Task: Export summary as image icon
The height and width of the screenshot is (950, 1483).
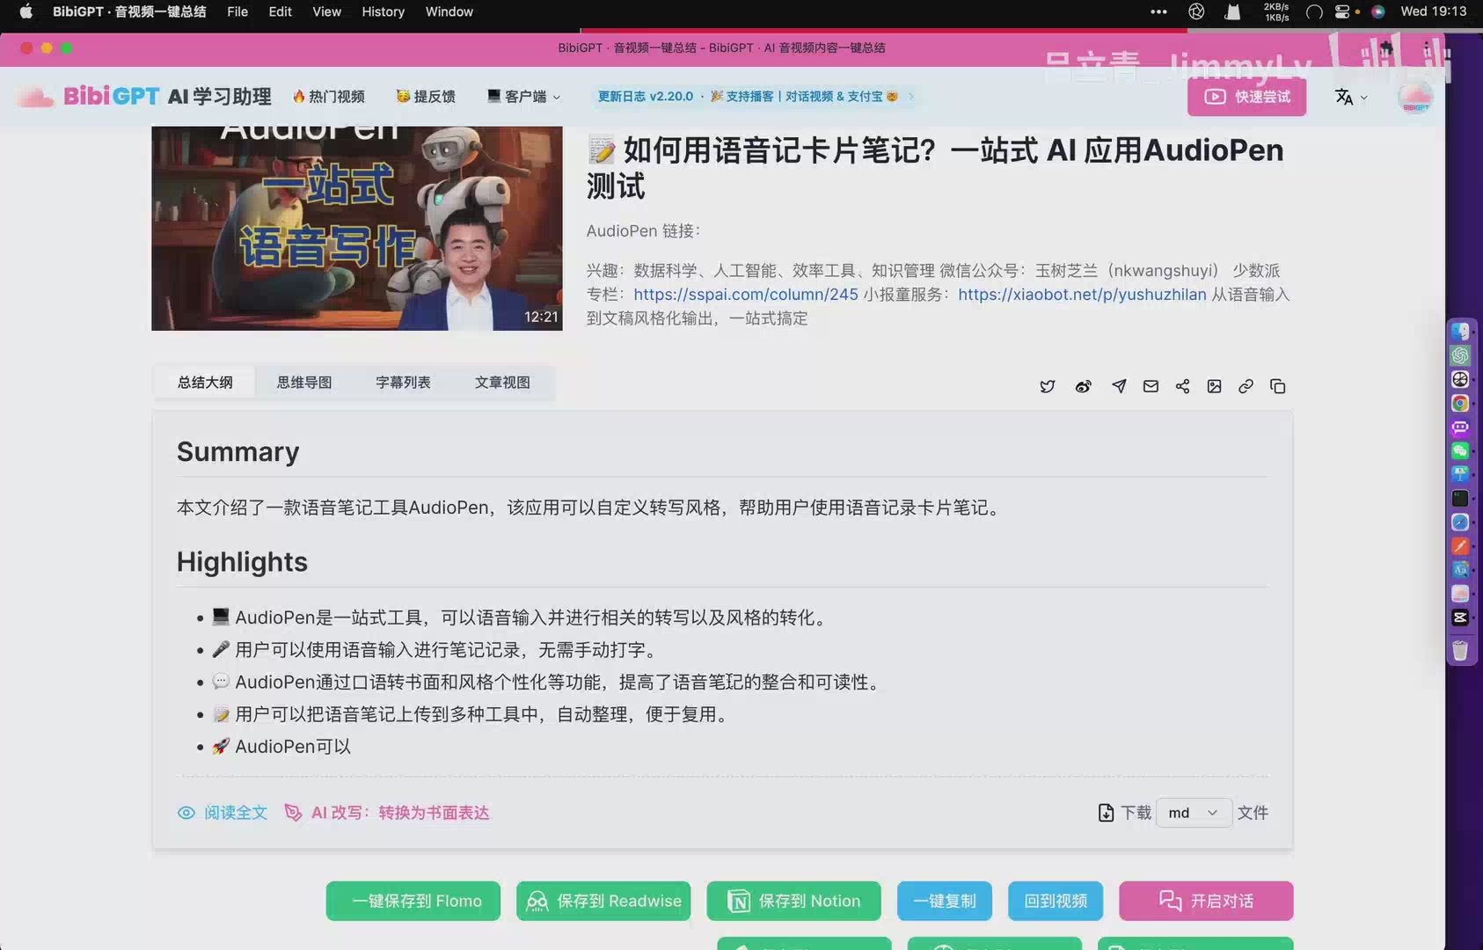Action: click(x=1214, y=386)
